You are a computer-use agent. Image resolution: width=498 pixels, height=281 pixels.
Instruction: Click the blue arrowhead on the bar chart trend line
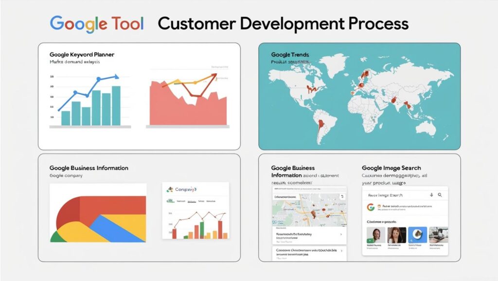tap(117, 76)
